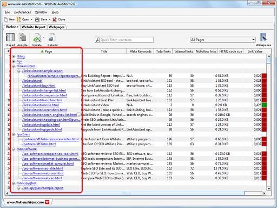The width and height of the screenshot is (277, 208).
Task: Open the /seo-software/web-ceo.html link
Action: point(43,173)
